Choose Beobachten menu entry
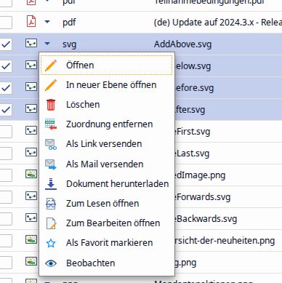Viewport: 282px width, 283px height. pos(107,263)
